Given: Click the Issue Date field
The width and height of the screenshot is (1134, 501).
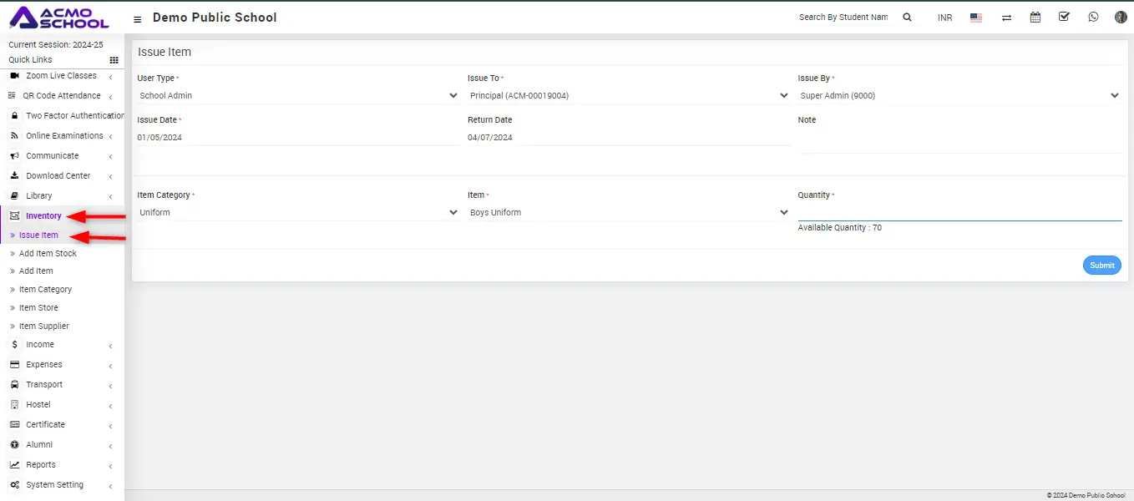Looking at the screenshot, I should click(298, 138).
